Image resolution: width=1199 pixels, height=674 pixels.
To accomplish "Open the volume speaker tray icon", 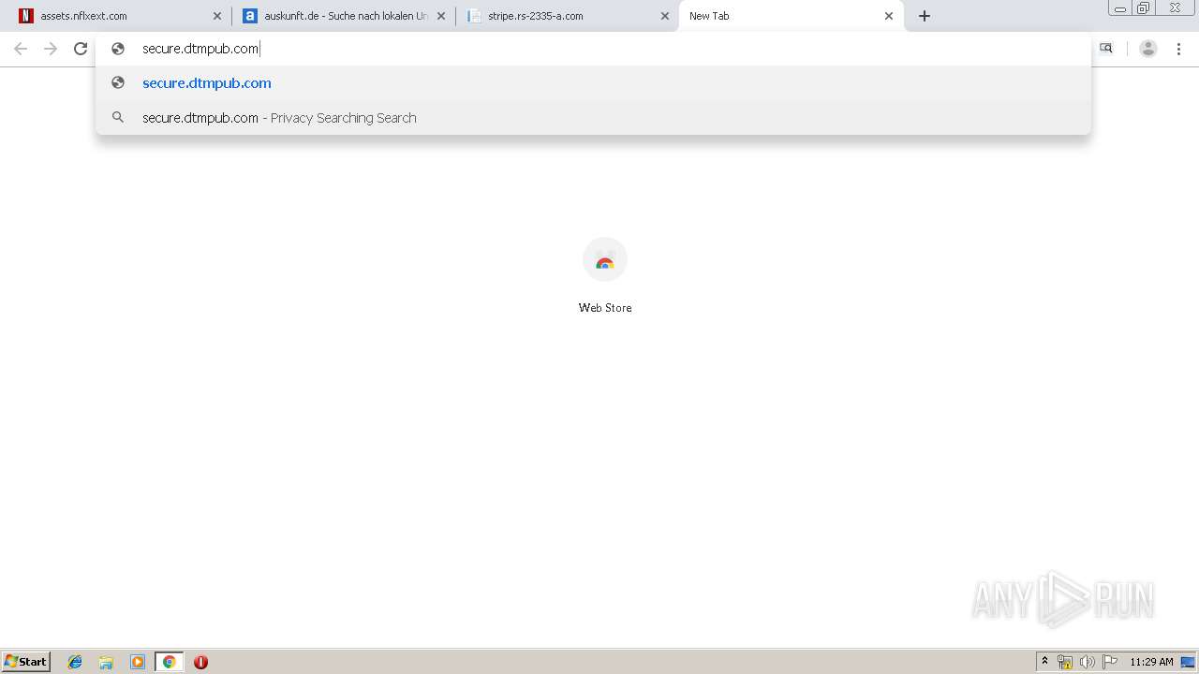I will [x=1087, y=662].
